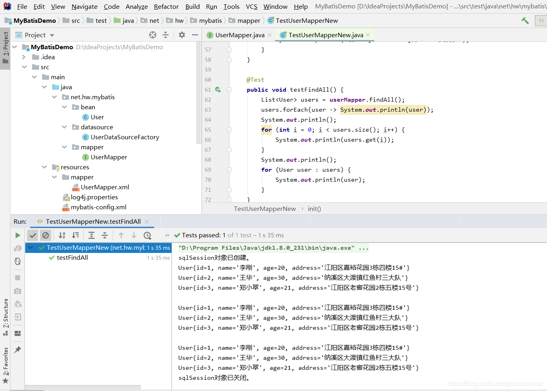
Task: Open the 7: Structure tool window stripe
Action: [x=6, y=317]
